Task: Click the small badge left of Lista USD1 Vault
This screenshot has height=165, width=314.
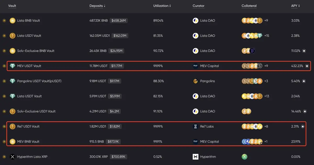Action: click(x=4, y=36)
